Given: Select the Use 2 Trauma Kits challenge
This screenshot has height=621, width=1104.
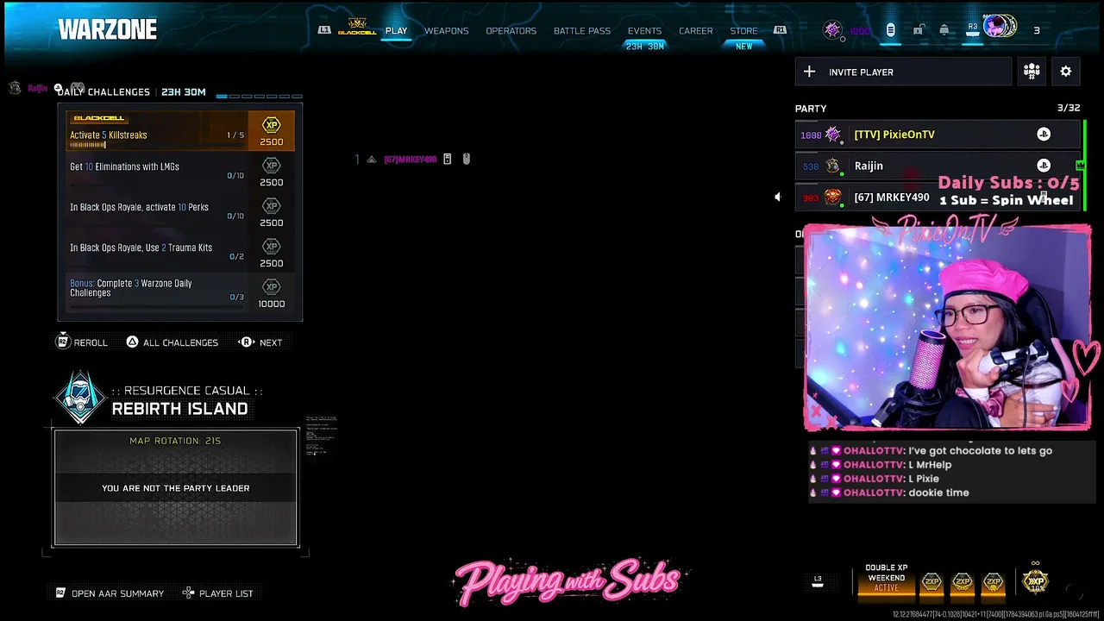Looking at the screenshot, I should tap(181, 252).
